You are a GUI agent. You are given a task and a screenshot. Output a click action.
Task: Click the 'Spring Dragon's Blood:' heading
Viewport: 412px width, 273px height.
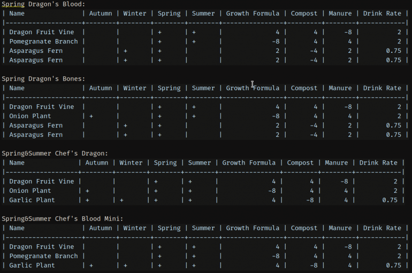click(x=43, y=4)
